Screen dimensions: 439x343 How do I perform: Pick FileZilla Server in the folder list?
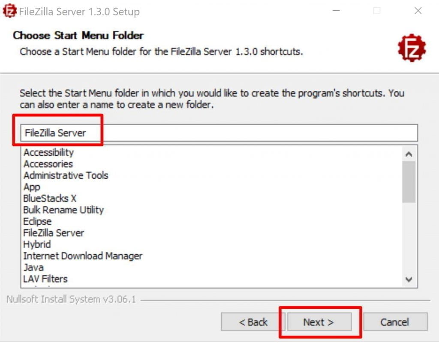click(54, 233)
